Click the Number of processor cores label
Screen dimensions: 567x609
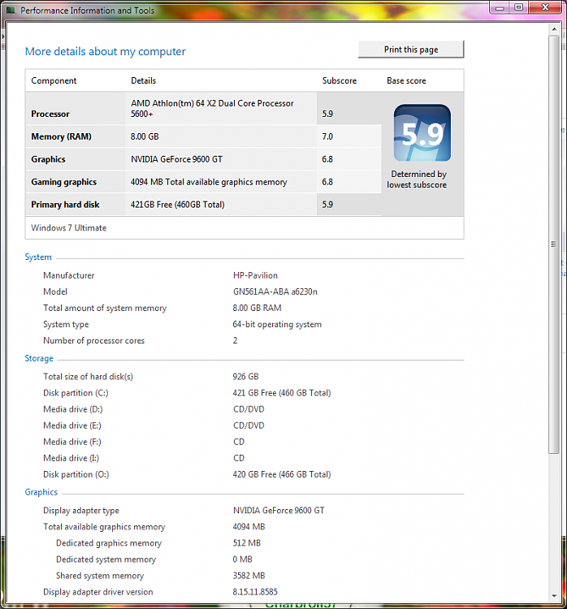click(x=93, y=340)
